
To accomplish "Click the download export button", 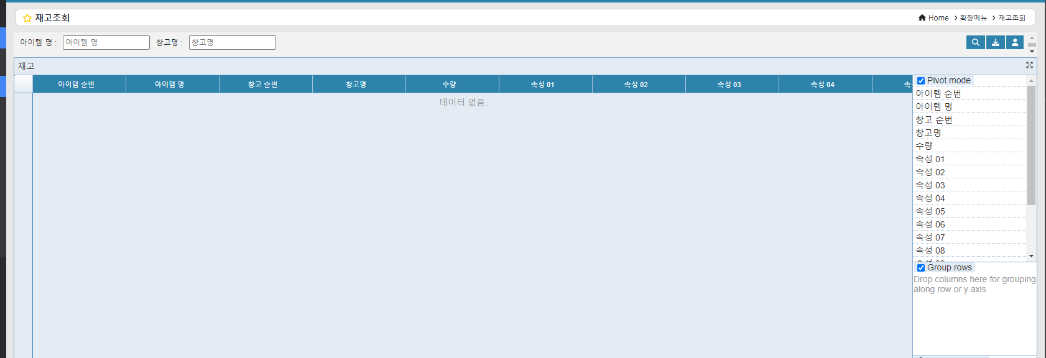I will click(x=996, y=42).
